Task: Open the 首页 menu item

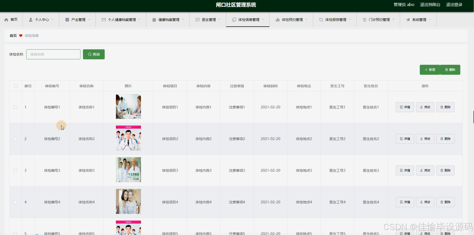Action: 11,20
